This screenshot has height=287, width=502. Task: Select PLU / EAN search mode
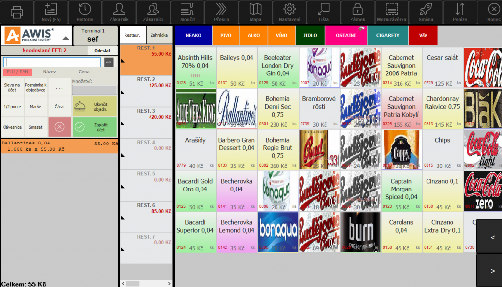[x=18, y=72]
